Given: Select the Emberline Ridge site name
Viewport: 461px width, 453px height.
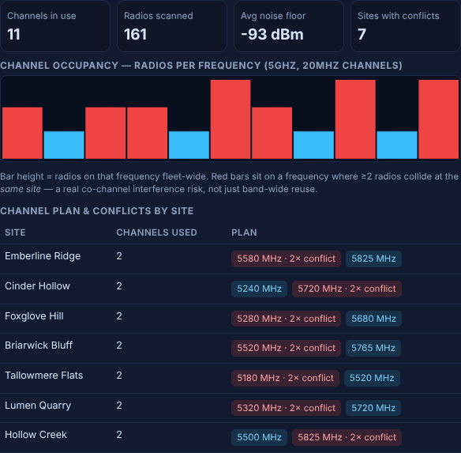Looking at the screenshot, I should (x=43, y=256).
